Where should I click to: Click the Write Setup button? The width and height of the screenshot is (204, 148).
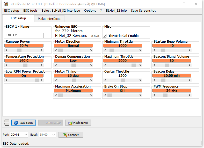tap(51, 122)
